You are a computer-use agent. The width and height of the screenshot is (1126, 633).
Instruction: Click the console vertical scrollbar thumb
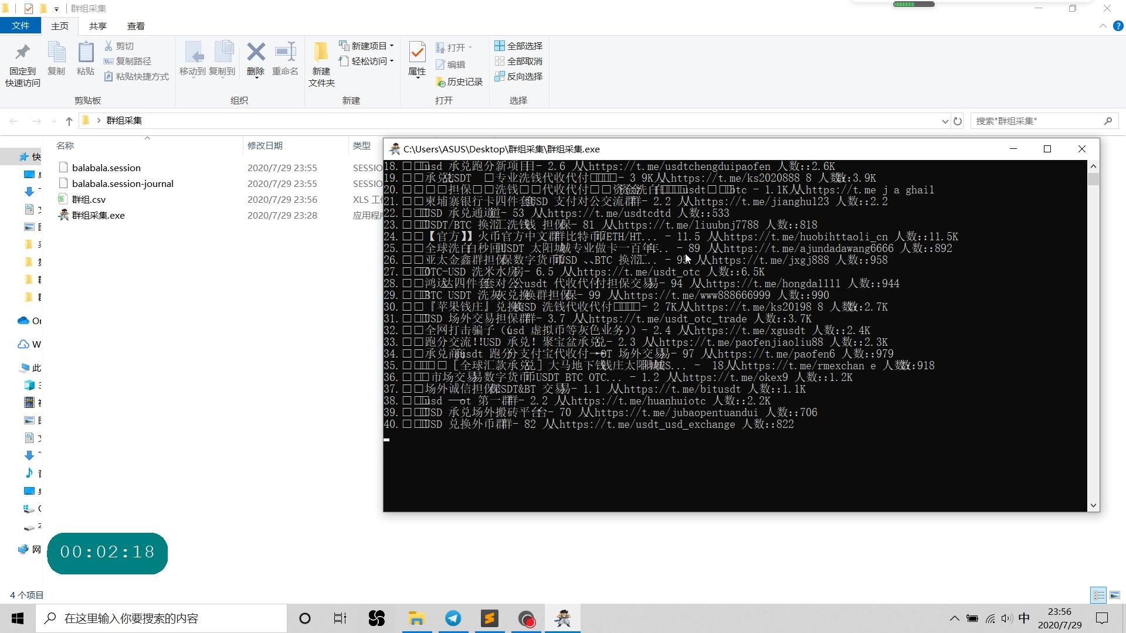(x=1093, y=179)
